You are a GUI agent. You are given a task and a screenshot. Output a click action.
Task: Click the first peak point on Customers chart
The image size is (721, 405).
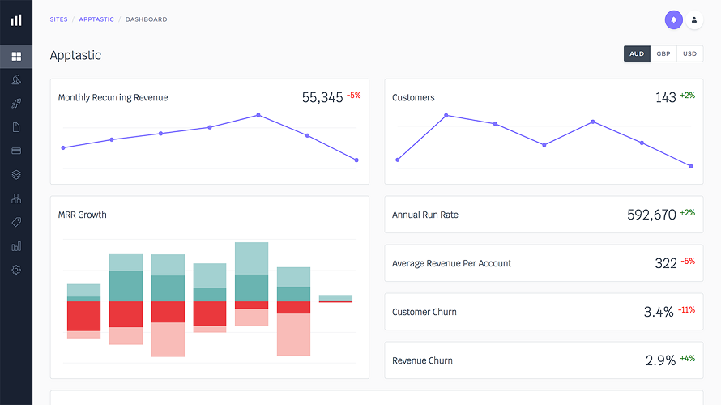point(446,115)
